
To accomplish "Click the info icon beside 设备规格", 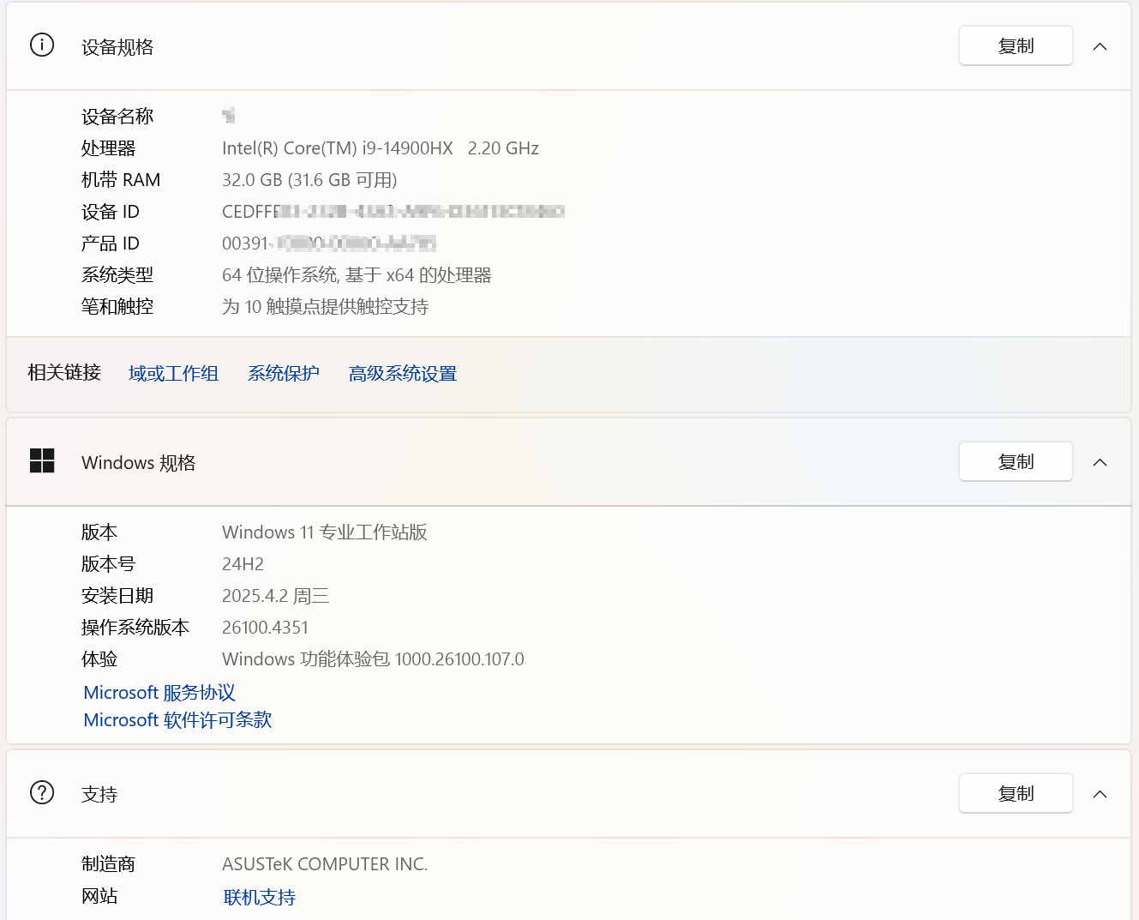I will pos(42,45).
